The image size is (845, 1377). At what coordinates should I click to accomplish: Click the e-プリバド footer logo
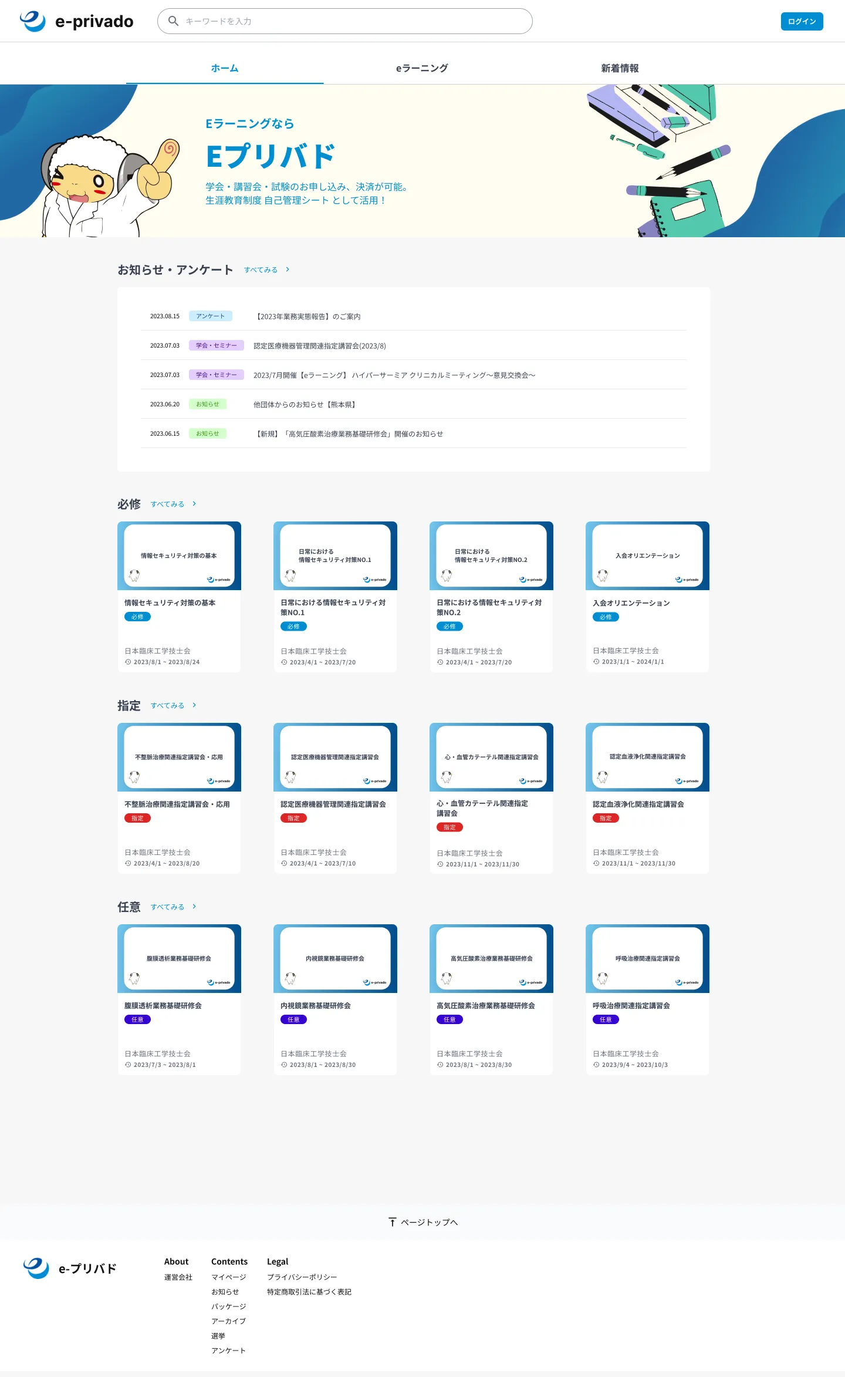70,1268
